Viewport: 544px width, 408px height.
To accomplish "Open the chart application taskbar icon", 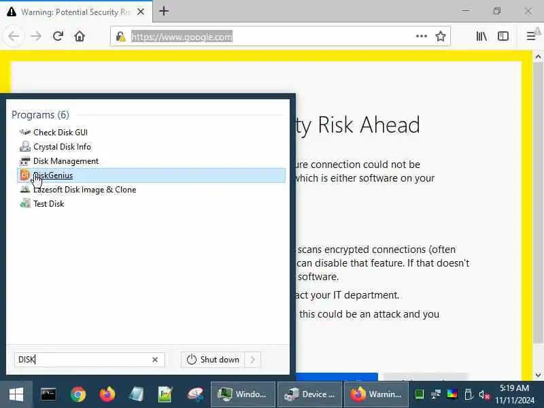I will (165, 394).
